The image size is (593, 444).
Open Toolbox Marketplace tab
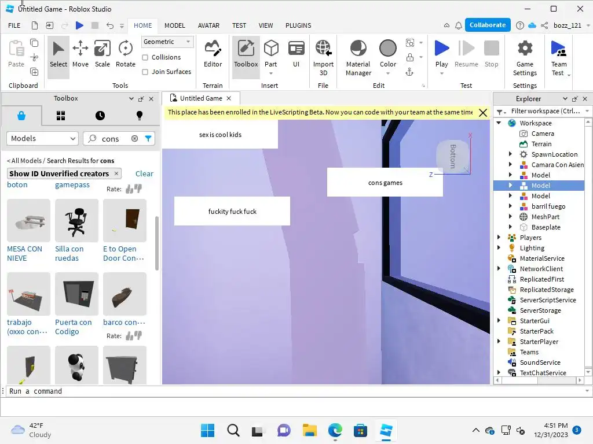click(21, 116)
